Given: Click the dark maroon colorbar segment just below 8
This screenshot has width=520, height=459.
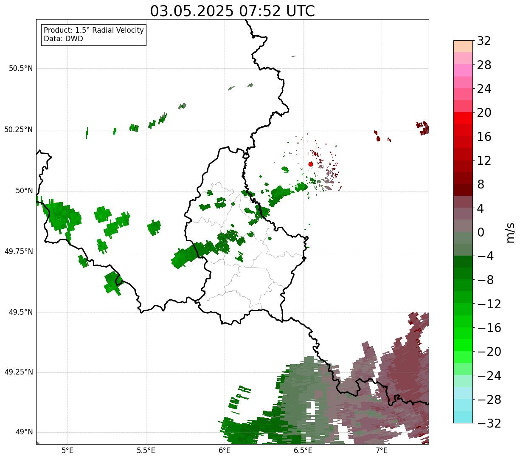Looking at the screenshot, I should (463, 190).
